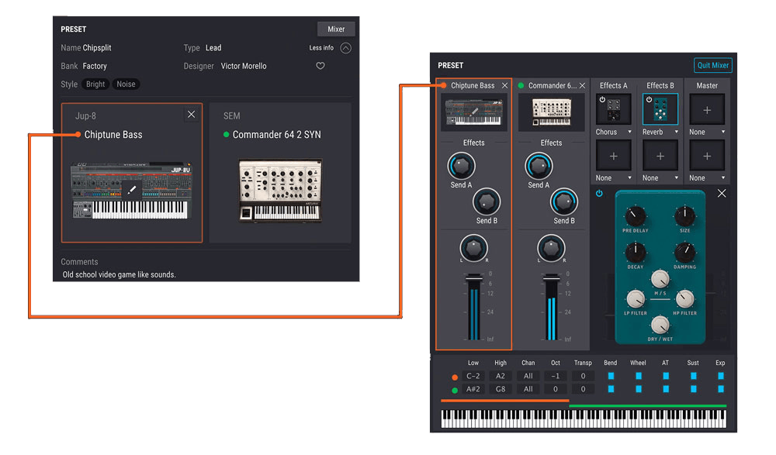Open the SEM synth thumbnail in preset panel
The width and height of the screenshot is (776, 455).
(280, 190)
